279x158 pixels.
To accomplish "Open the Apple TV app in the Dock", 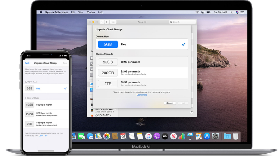I will click(165, 136).
